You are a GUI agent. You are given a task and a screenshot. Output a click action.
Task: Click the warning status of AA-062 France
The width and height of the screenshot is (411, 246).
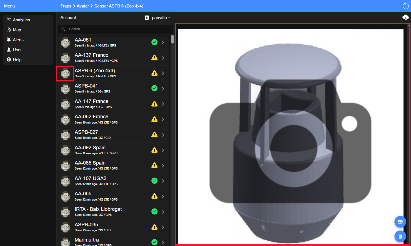point(154,119)
